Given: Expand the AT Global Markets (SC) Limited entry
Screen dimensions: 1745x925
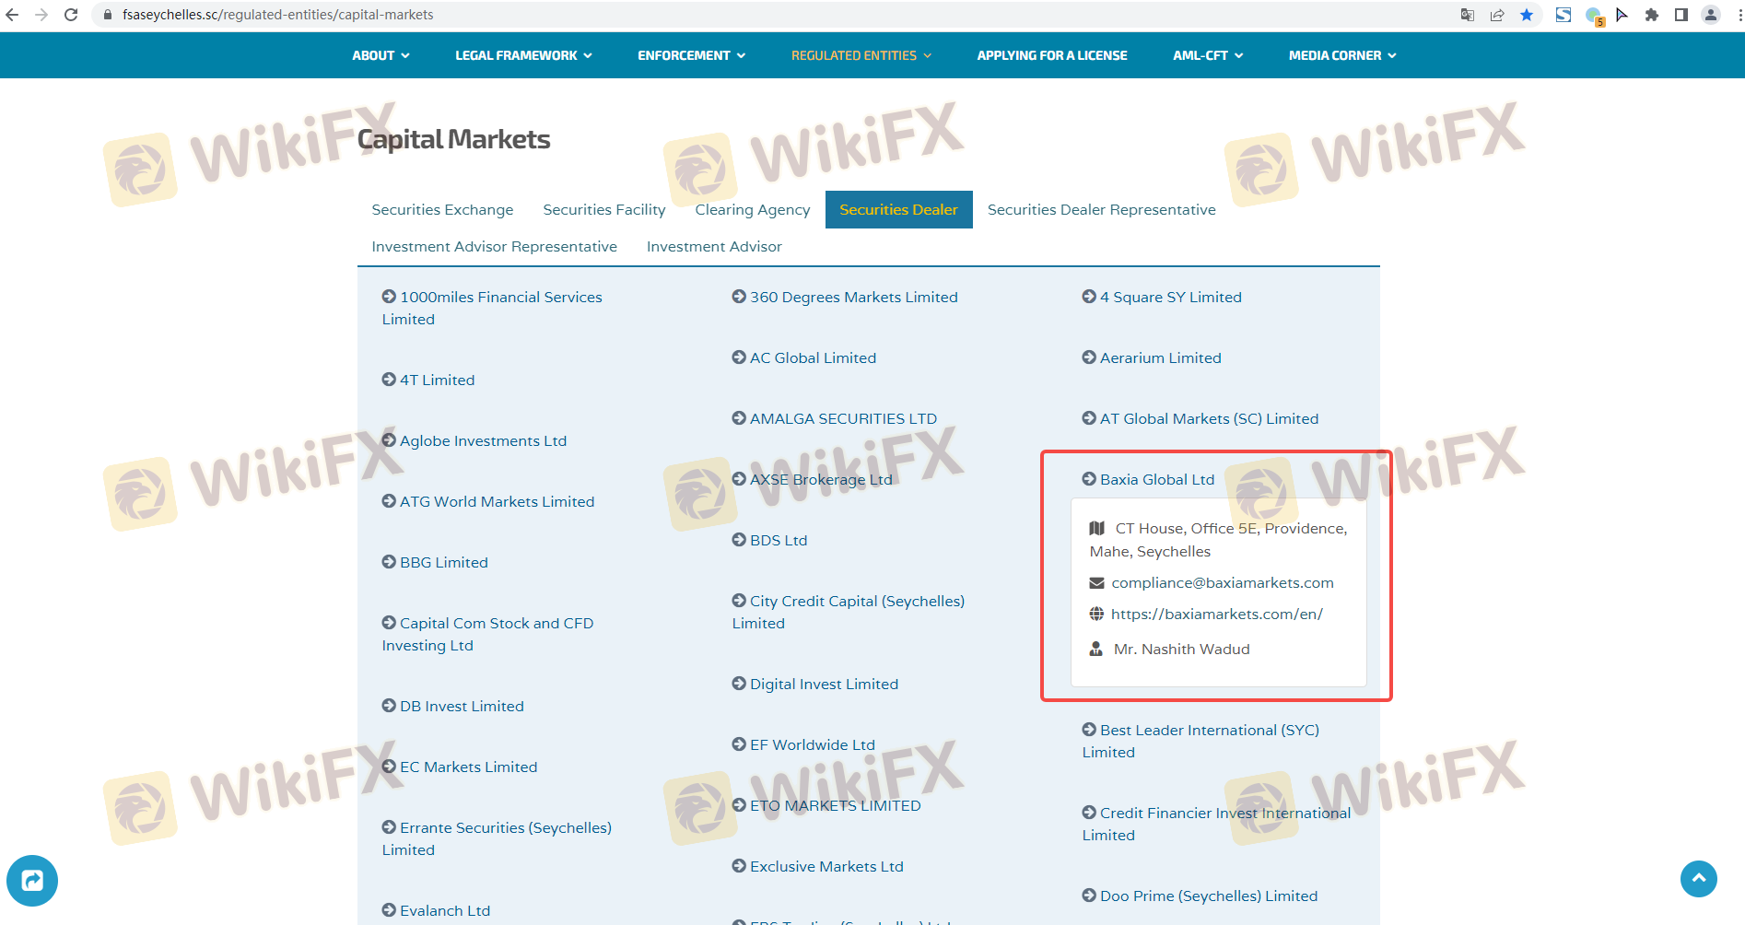Looking at the screenshot, I should (x=1208, y=418).
